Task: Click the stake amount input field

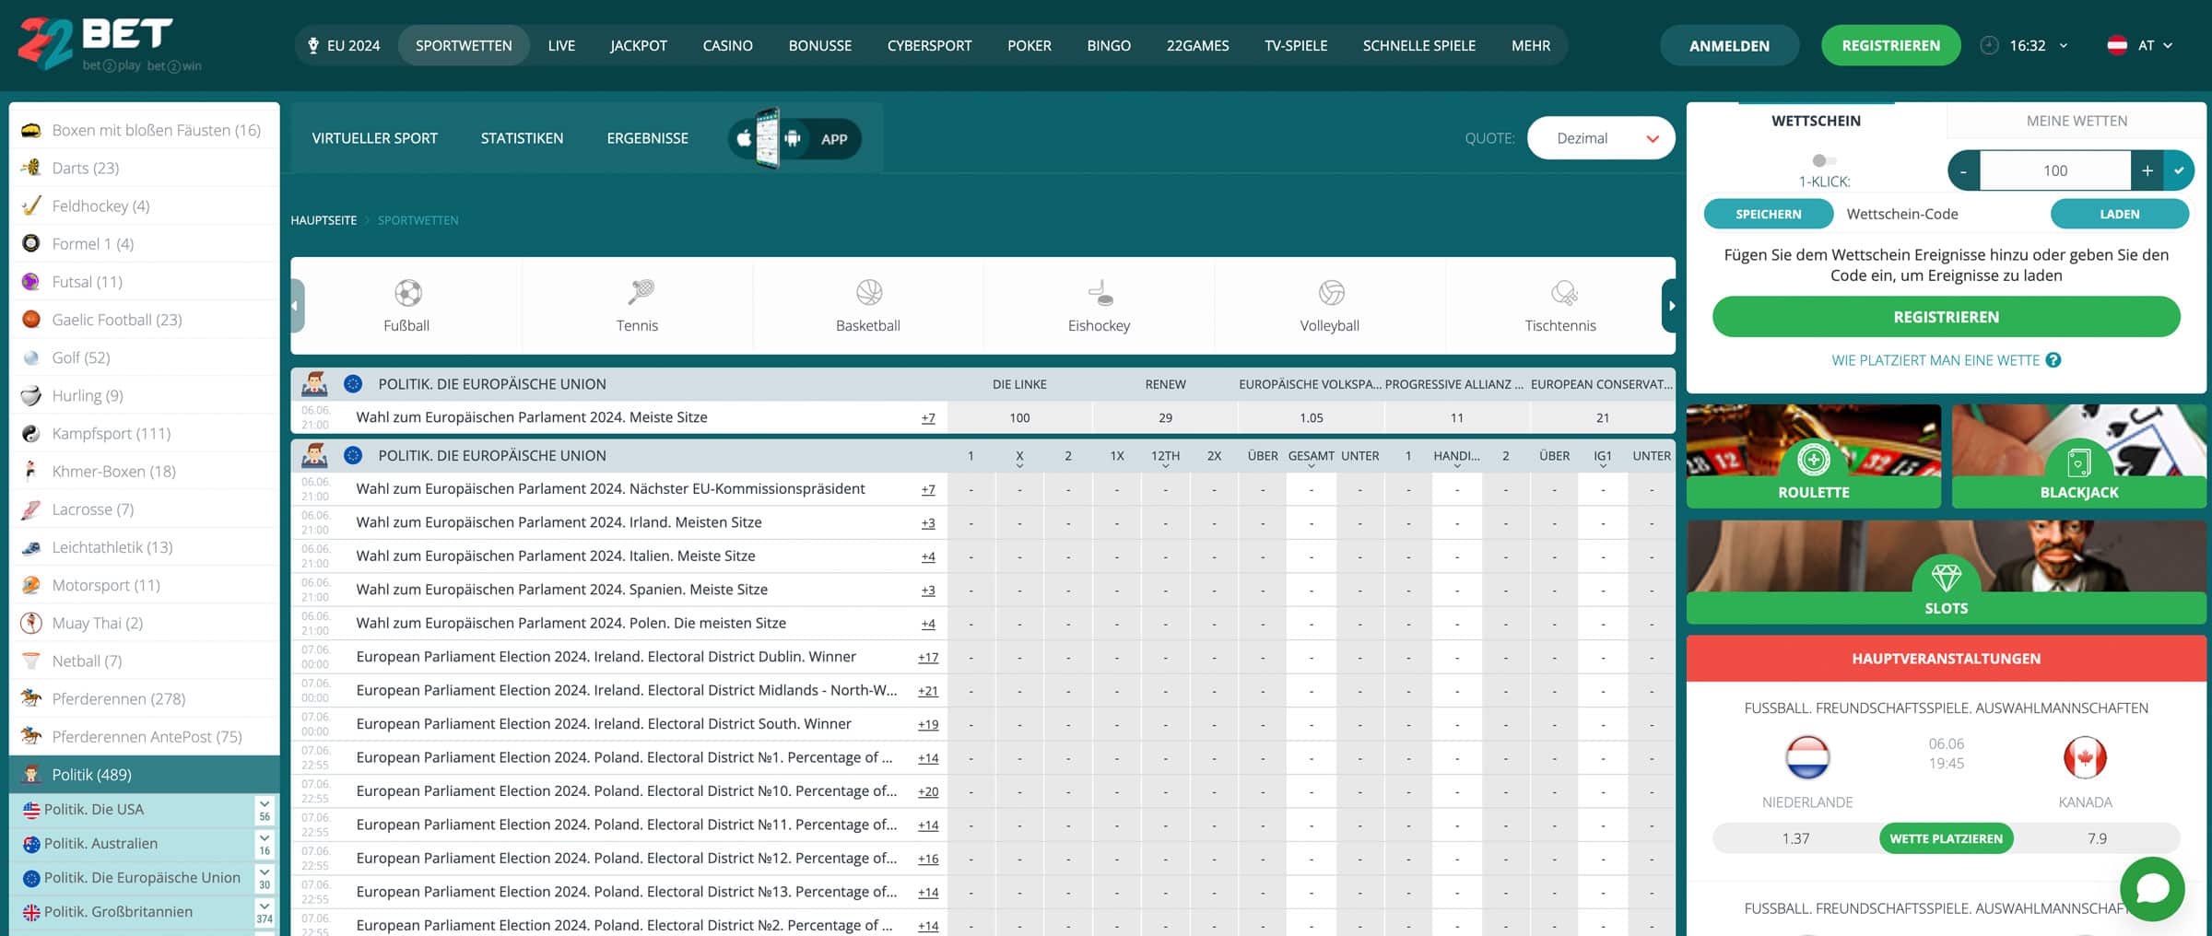Action: (x=2055, y=170)
